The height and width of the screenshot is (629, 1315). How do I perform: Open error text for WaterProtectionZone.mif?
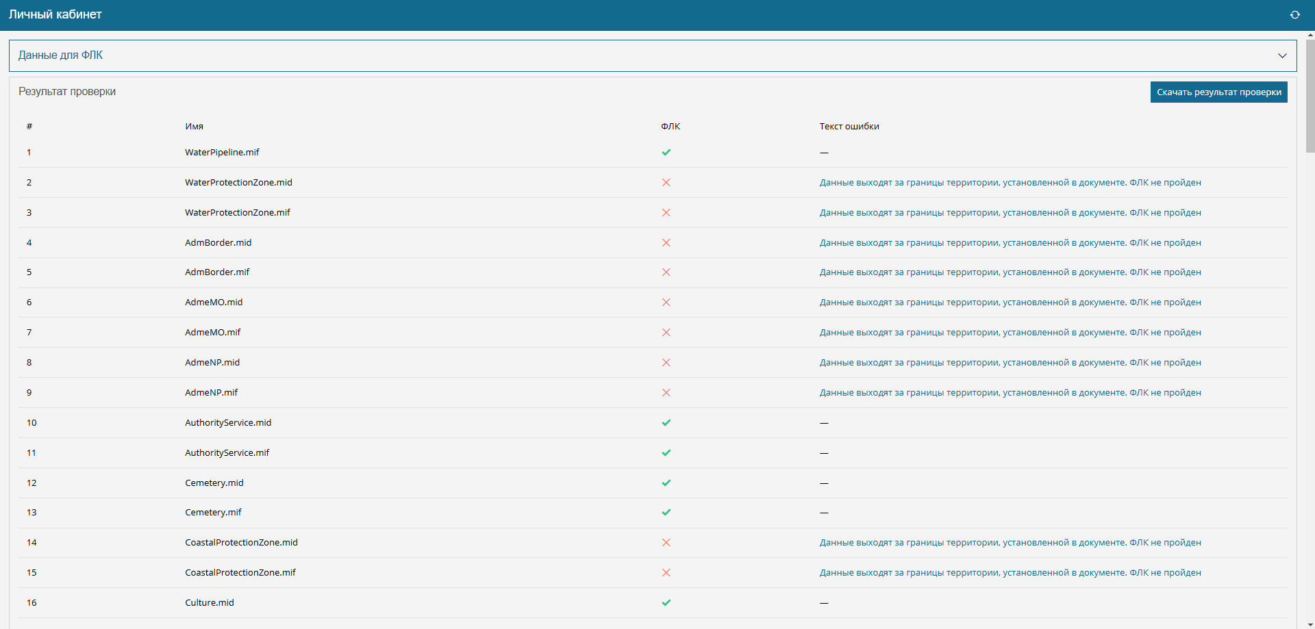(1010, 213)
